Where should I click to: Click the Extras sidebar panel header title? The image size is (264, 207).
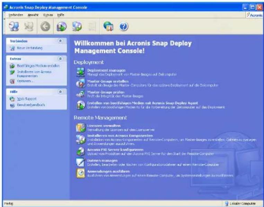coord(15,59)
